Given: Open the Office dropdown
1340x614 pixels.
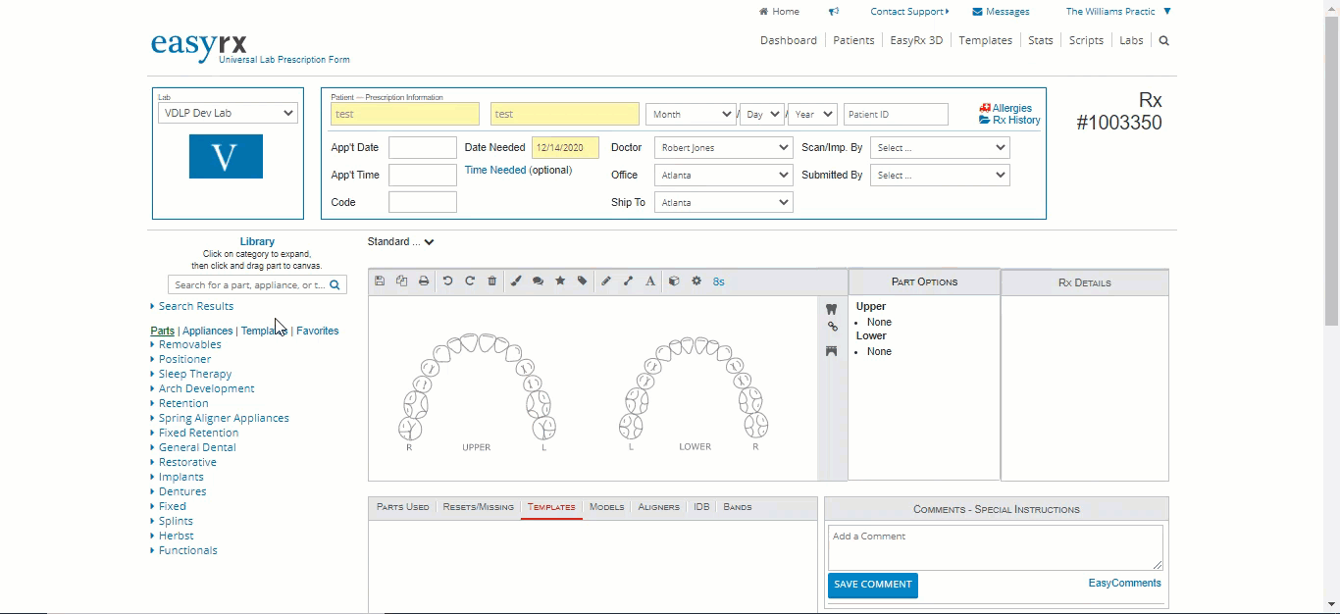Looking at the screenshot, I should (x=724, y=175).
